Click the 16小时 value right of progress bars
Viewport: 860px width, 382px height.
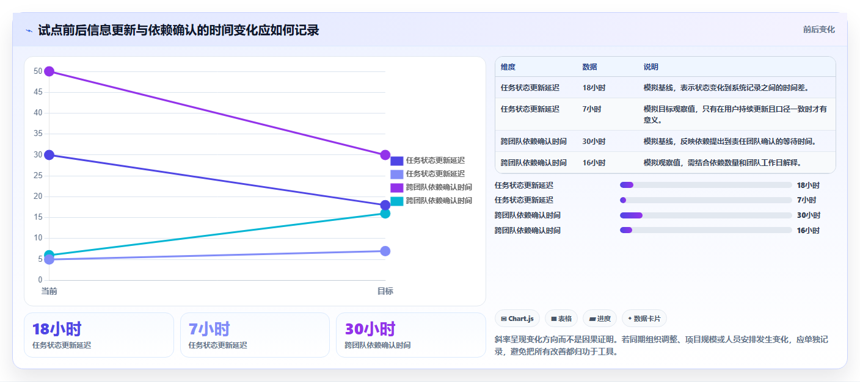808,231
